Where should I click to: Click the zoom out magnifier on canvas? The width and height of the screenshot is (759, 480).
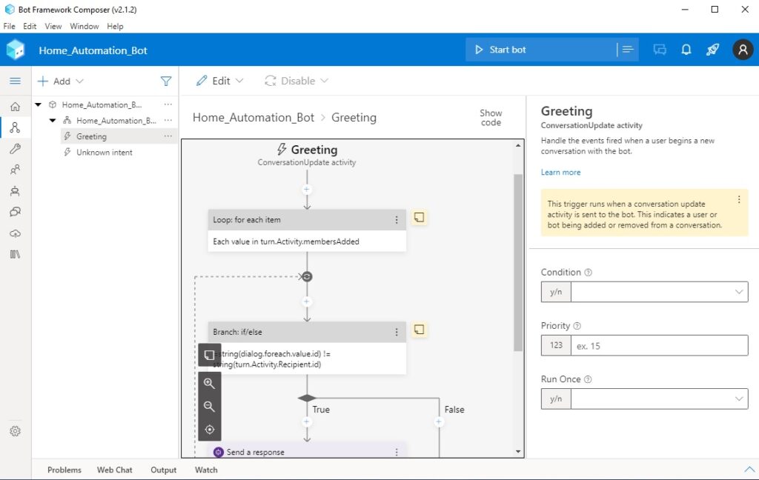point(209,406)
